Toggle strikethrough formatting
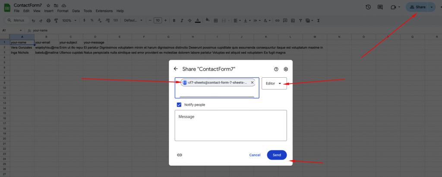This screenshot has width=442, height=177. coord(190,21)
